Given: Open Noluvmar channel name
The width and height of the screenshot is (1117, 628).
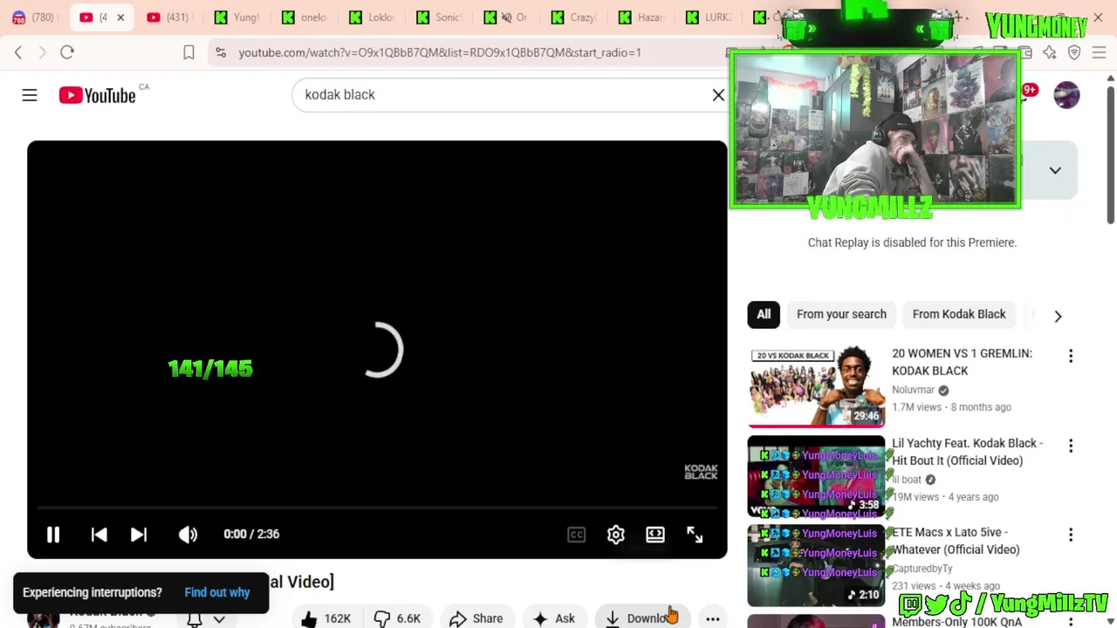Looking at the screenshot, I should tap(914, 390).
